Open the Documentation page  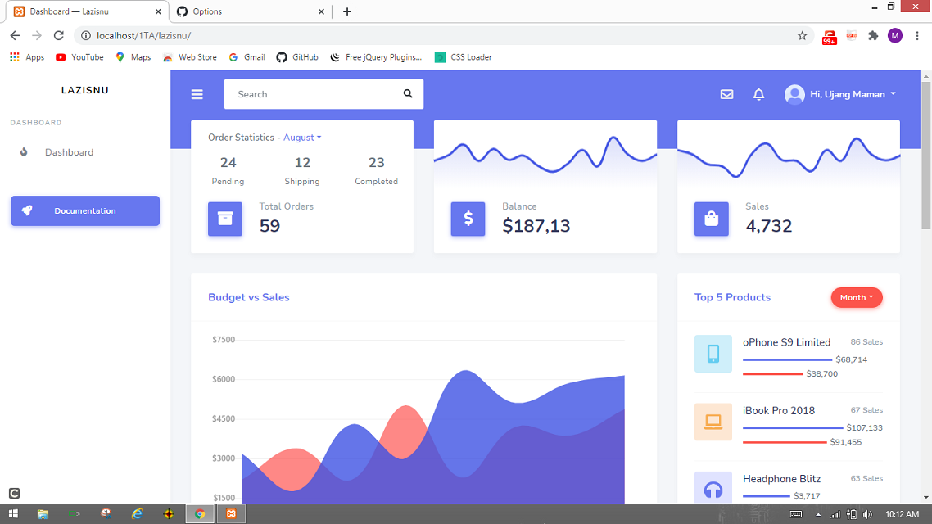tap(84, 210)
